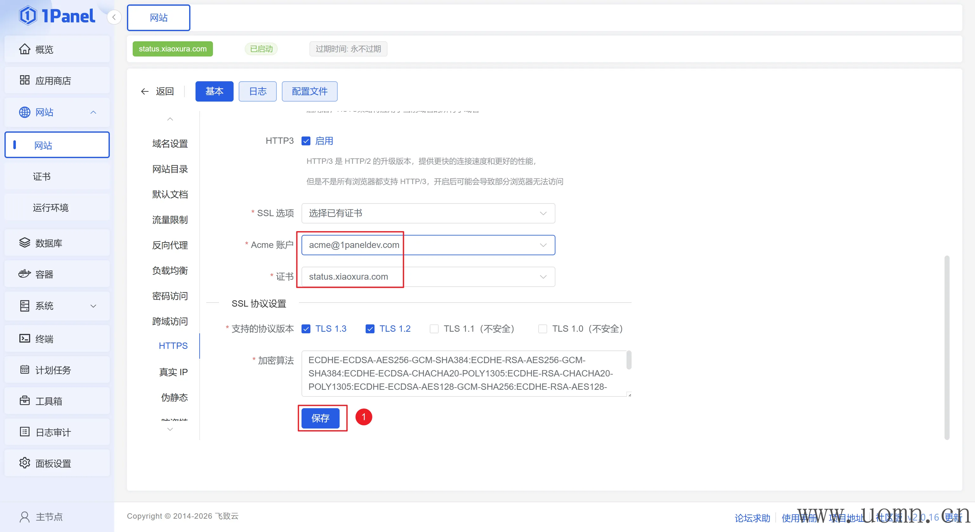The height and width of the screenshot is (532, 975).
Task: Open the Acme 账户 dropdown
Action: (x=428, y=245)
